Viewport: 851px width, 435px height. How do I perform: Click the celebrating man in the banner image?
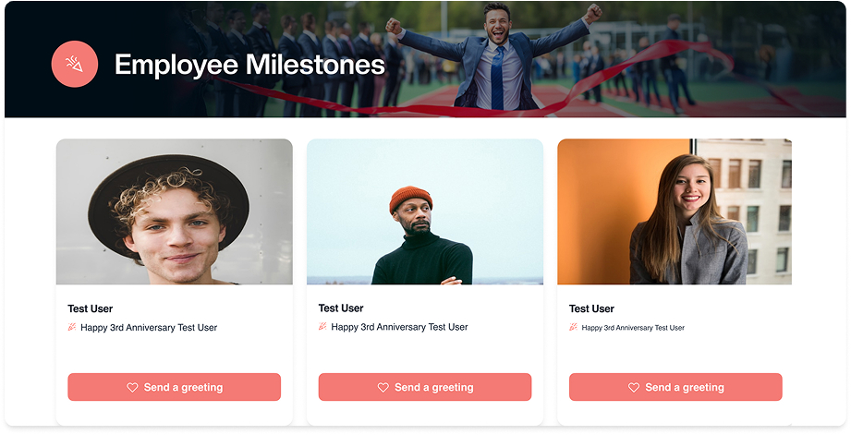[x=494, y=57]
